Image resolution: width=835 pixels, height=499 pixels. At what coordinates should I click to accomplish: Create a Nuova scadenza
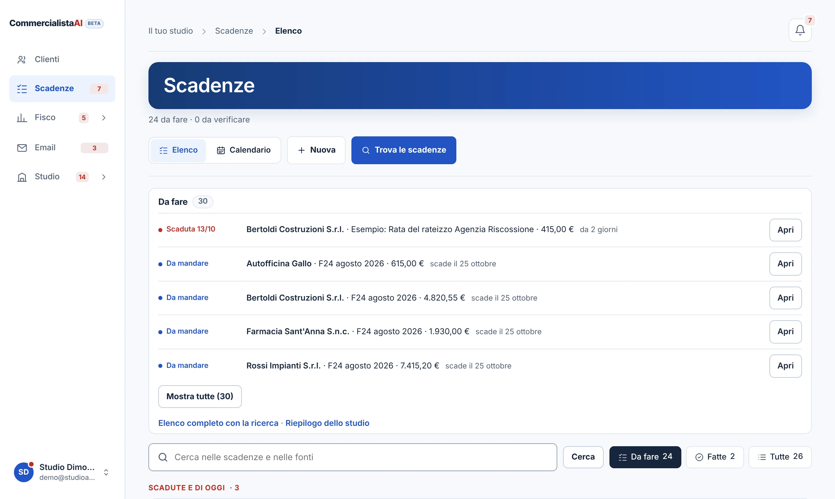pos(316,150)
